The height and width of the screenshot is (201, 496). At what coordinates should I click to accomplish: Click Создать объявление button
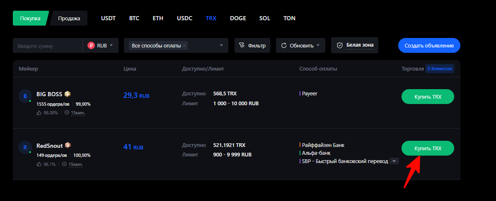pyautogui.click(x=429, y=45)
